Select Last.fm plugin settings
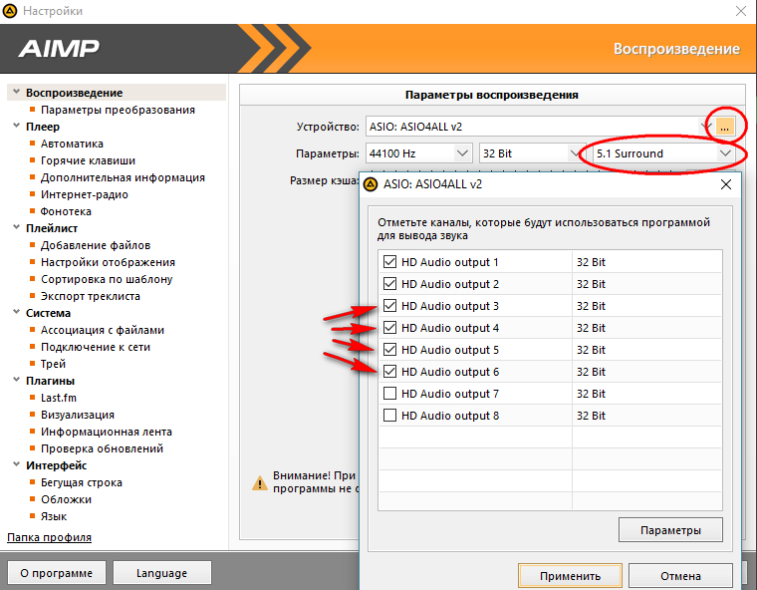This screenshot has width=757, height=590. pos(59,398)
